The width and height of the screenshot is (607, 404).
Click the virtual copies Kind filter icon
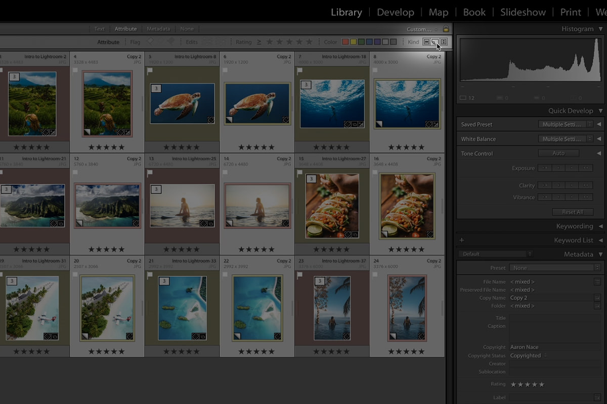(x=435, y=41)
